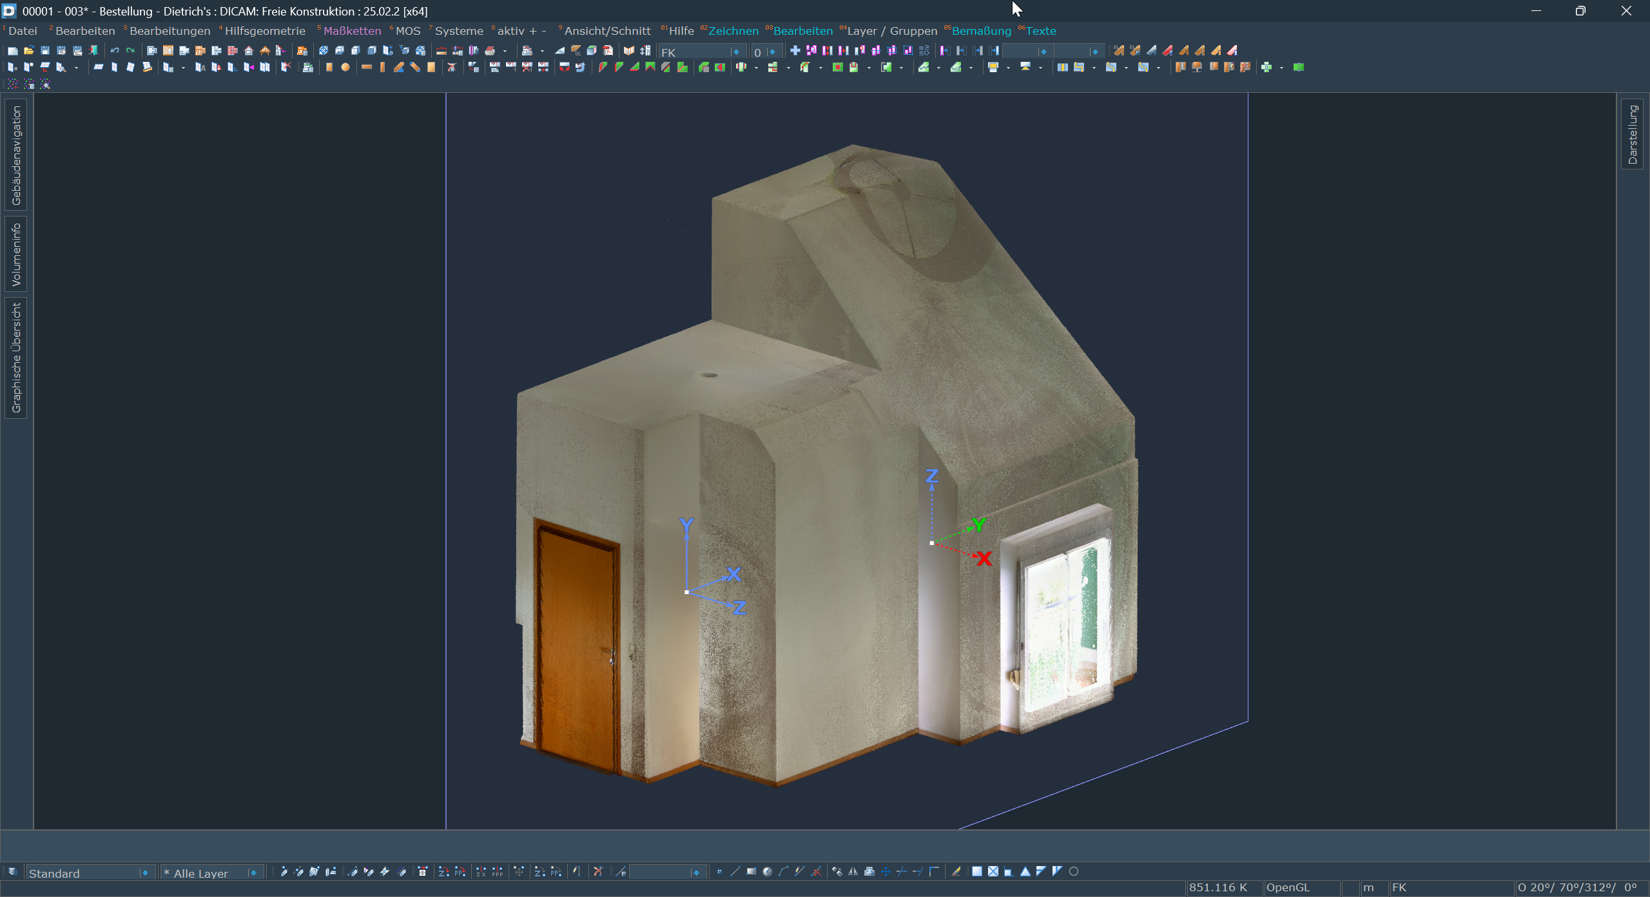Open the Standard dropdown in the bottom bar
1650x897 pixels.
(145, 873)
